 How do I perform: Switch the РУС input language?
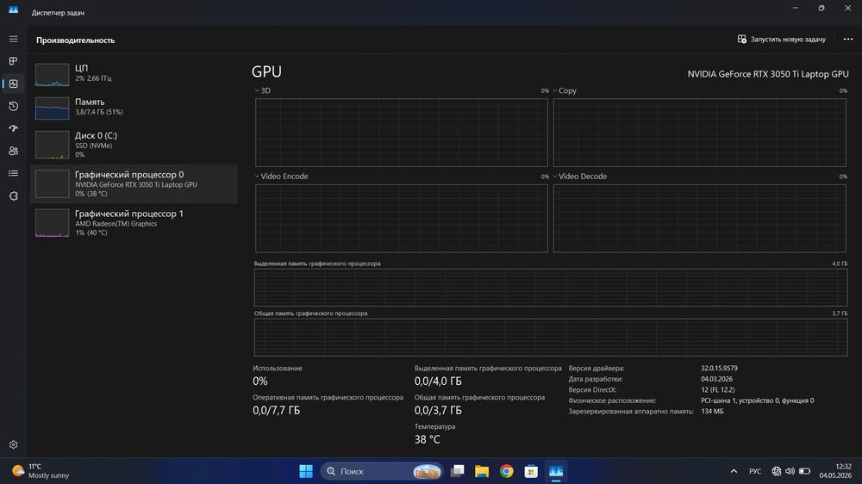755,471
